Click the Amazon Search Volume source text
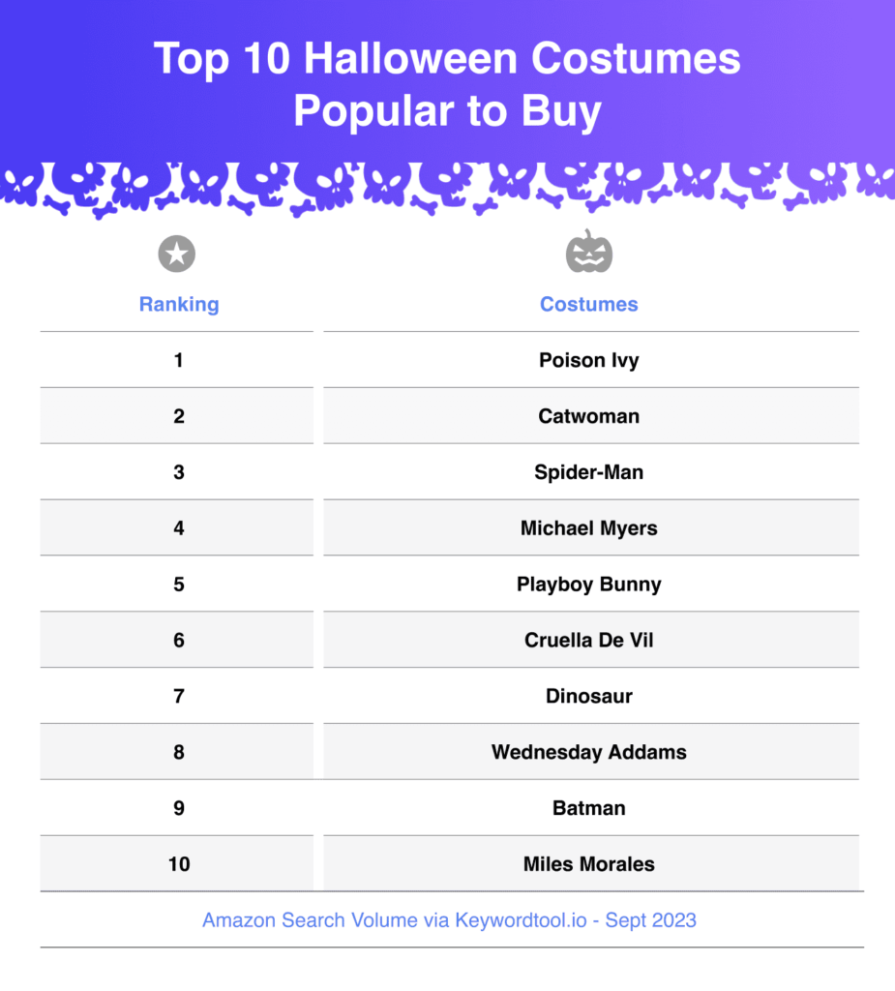Screen dimensions: 895x991 (449, 920)
